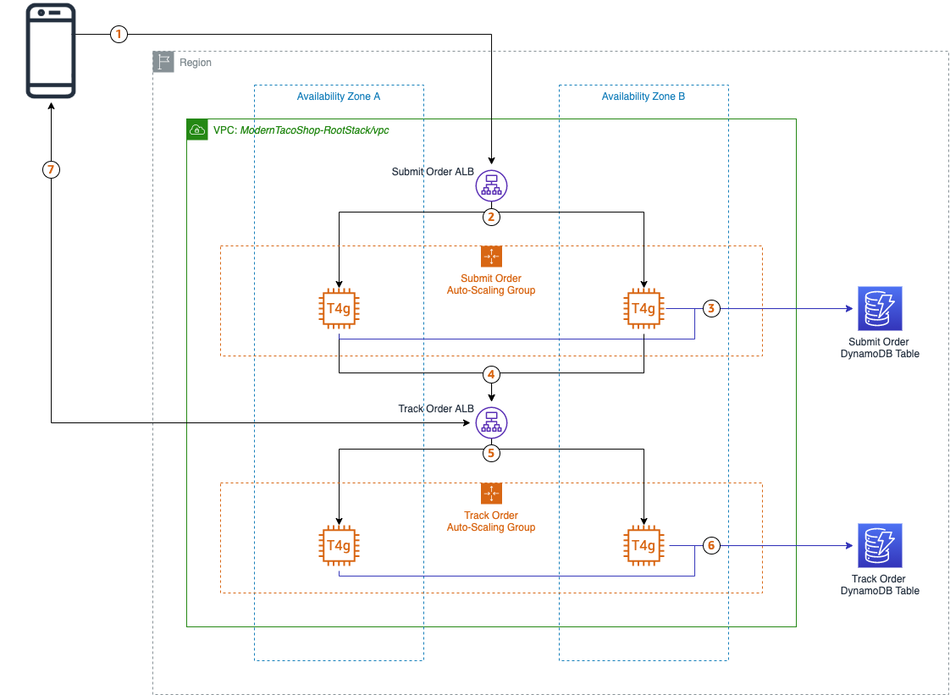Click the numbered step 1 marker
The image size is (950, 695).
(x=119, y=34)
